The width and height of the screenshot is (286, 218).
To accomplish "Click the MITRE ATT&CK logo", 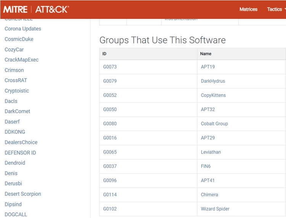I will tap(36, 10).
